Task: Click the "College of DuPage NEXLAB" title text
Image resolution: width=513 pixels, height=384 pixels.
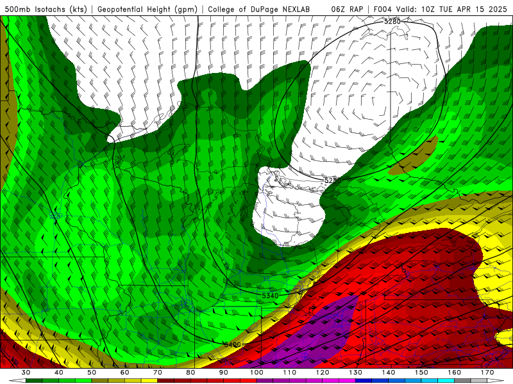Action: [259, 10]
